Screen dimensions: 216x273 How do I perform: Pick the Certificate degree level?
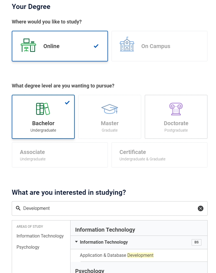pyautogui.click(x=159, y=155)
